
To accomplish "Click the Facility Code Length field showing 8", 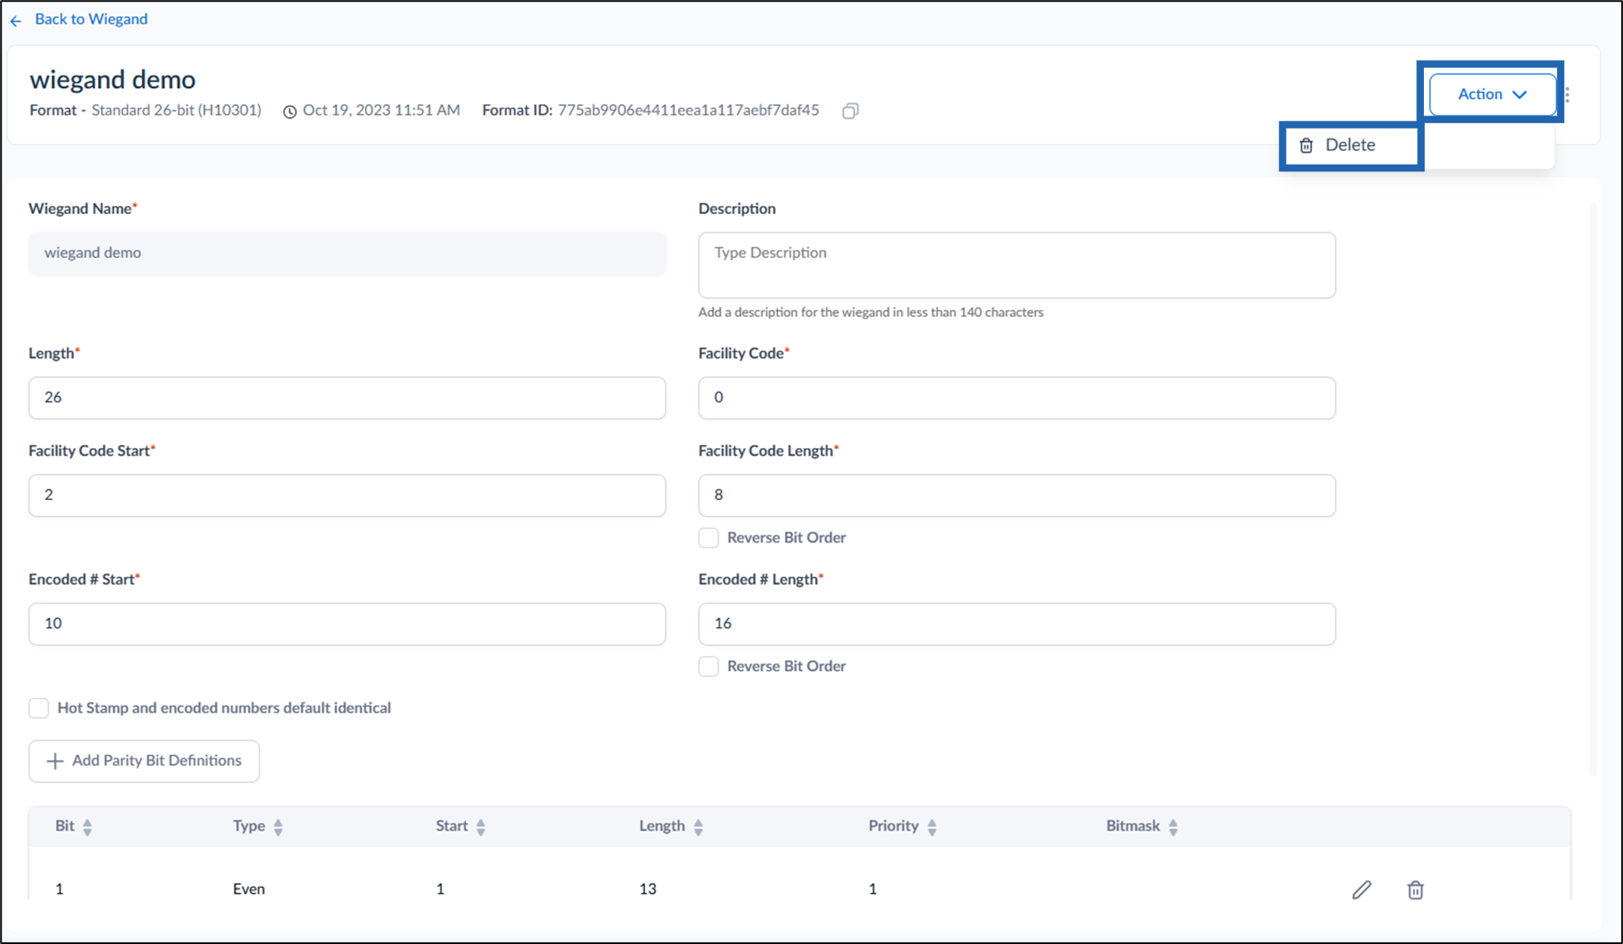I will [1016, 495].
